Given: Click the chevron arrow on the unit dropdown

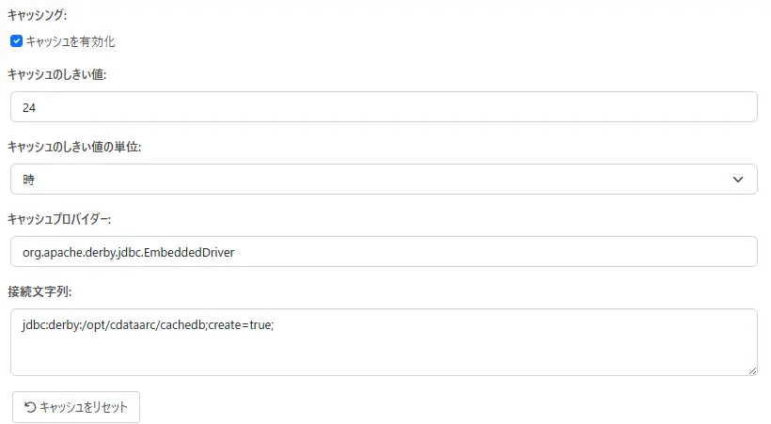Looking at the screenshot, I should [738, 180].
